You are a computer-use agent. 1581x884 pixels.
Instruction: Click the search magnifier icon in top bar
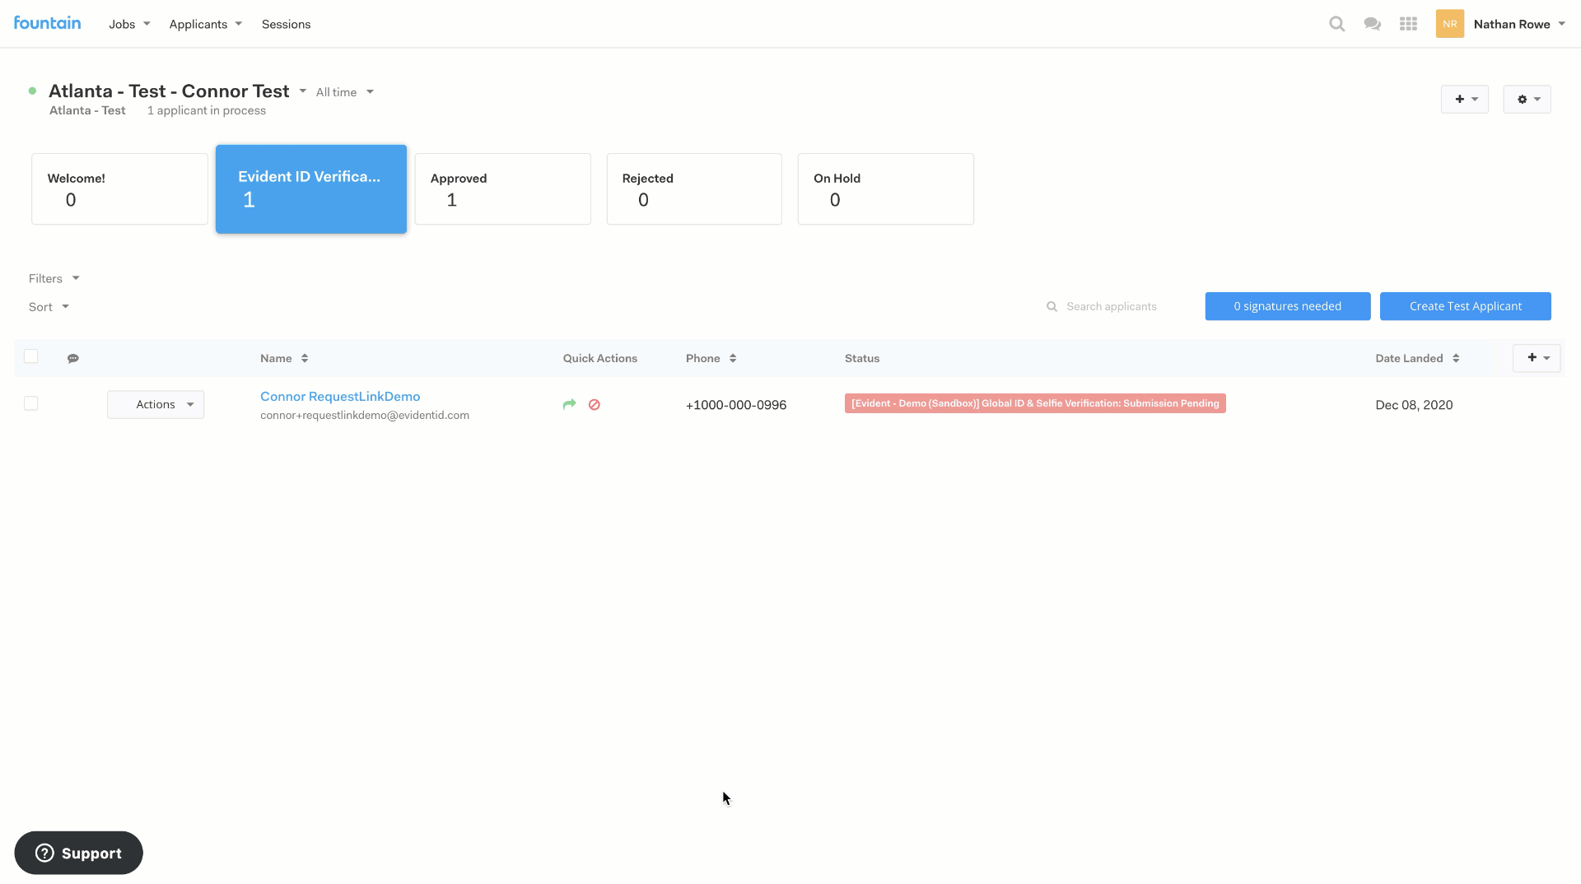(x=1336, y=24)
